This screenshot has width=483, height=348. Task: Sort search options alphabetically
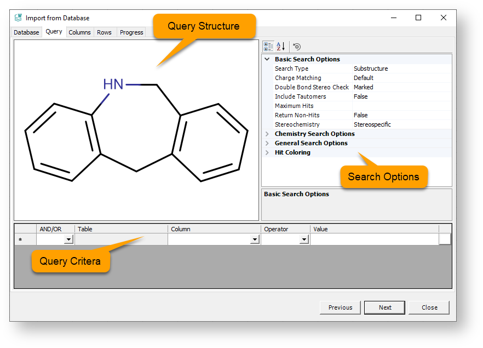pyautogui.click(x=280, y=47)
